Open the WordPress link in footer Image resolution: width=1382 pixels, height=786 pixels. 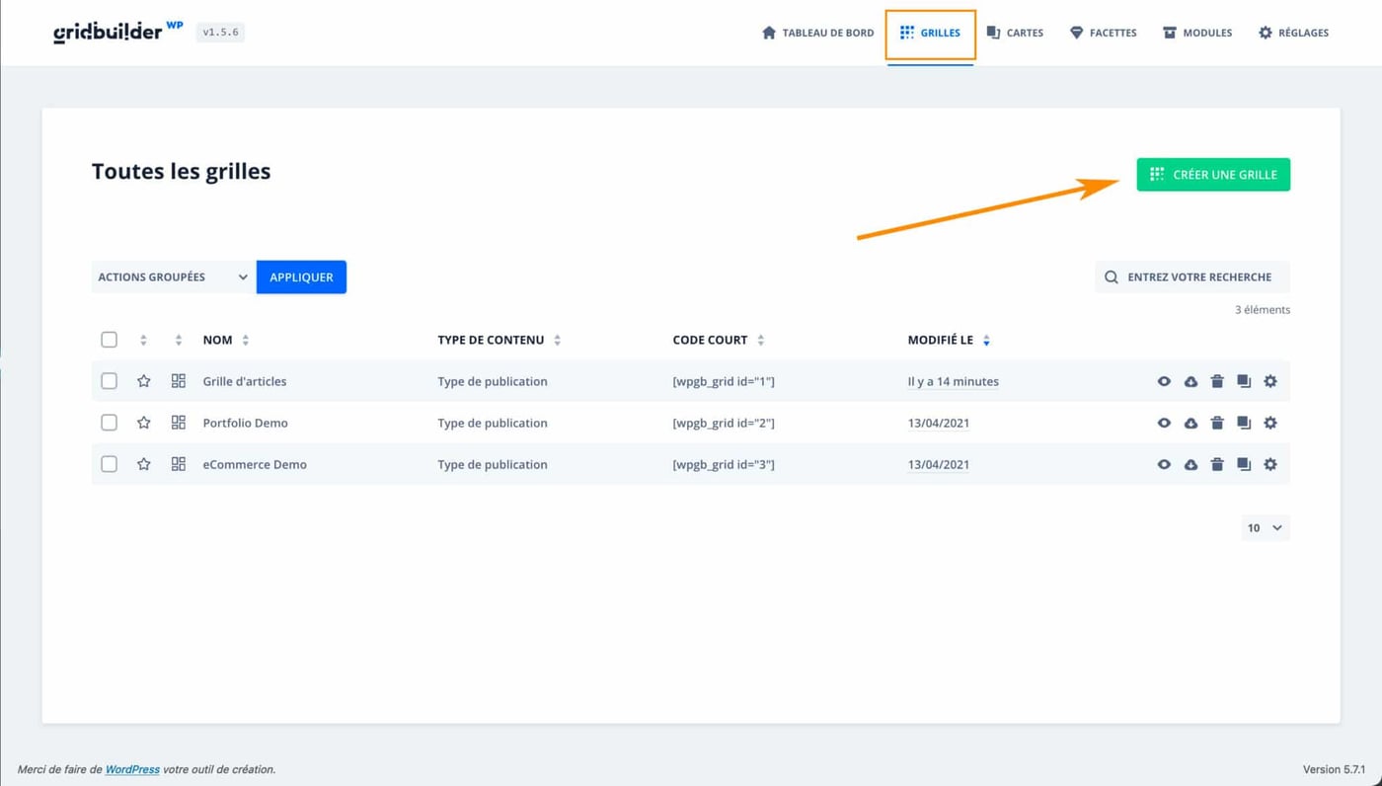tap(132, 769)
